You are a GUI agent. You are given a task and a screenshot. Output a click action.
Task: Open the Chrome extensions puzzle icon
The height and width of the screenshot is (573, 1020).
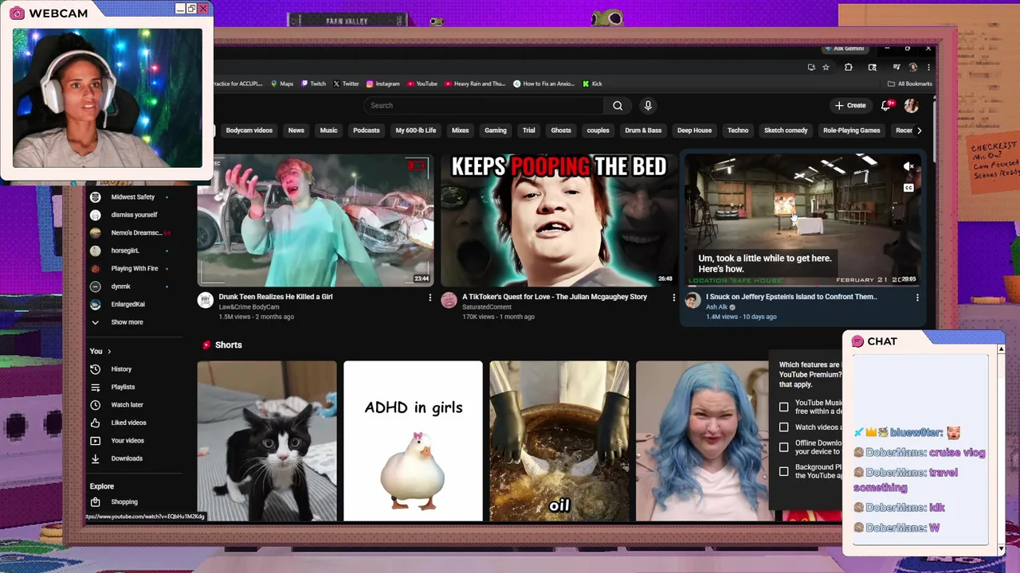coord(848,68)
